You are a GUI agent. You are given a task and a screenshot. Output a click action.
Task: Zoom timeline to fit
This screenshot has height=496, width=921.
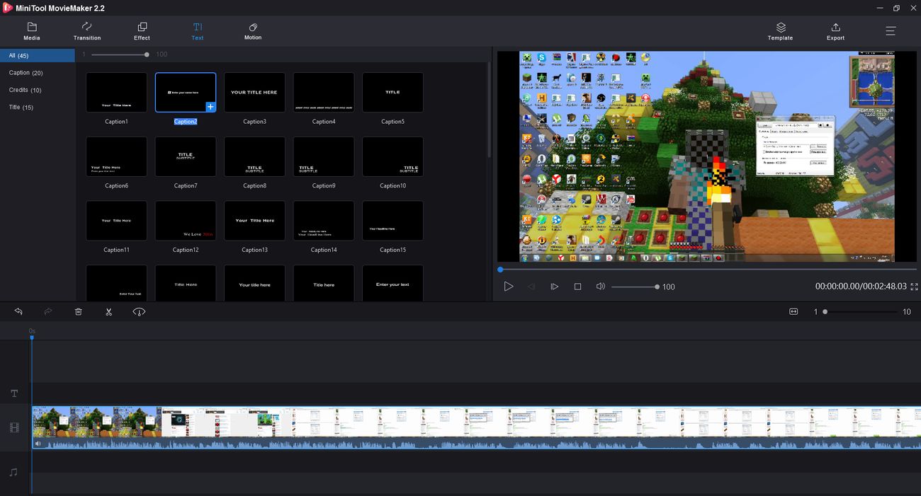pos(793,311)
